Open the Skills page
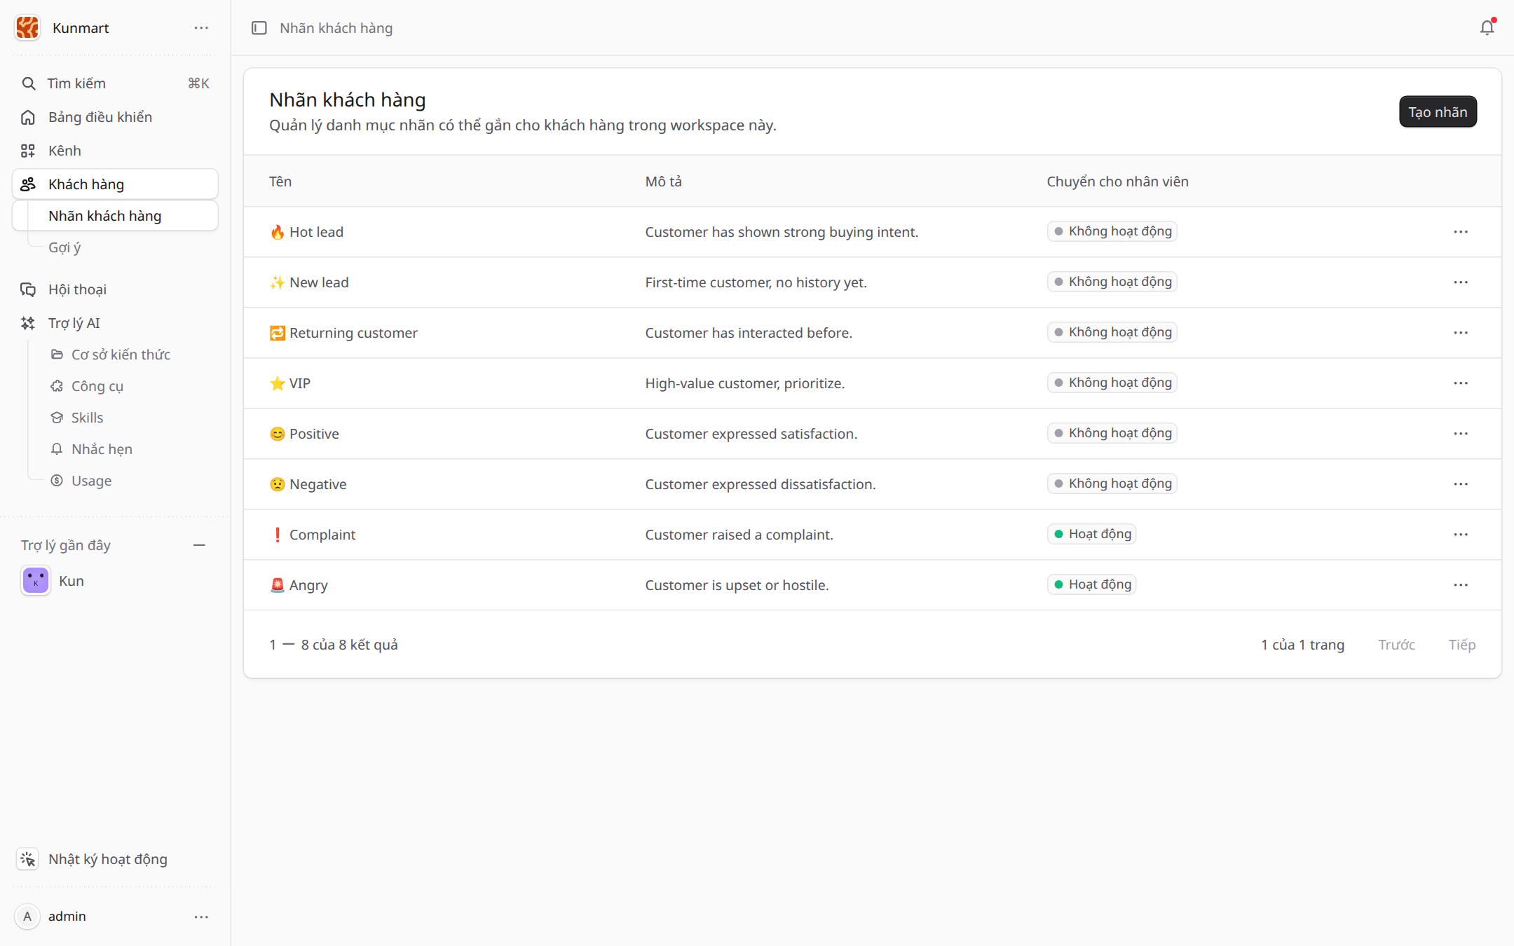 click(x=88, y=418)
